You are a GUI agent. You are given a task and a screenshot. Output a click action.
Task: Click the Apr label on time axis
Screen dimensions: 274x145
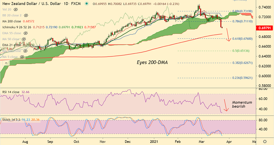point(229,142)
